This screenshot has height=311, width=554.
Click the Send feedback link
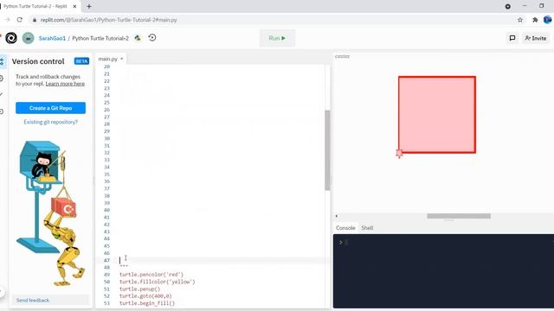pos(33,300)
